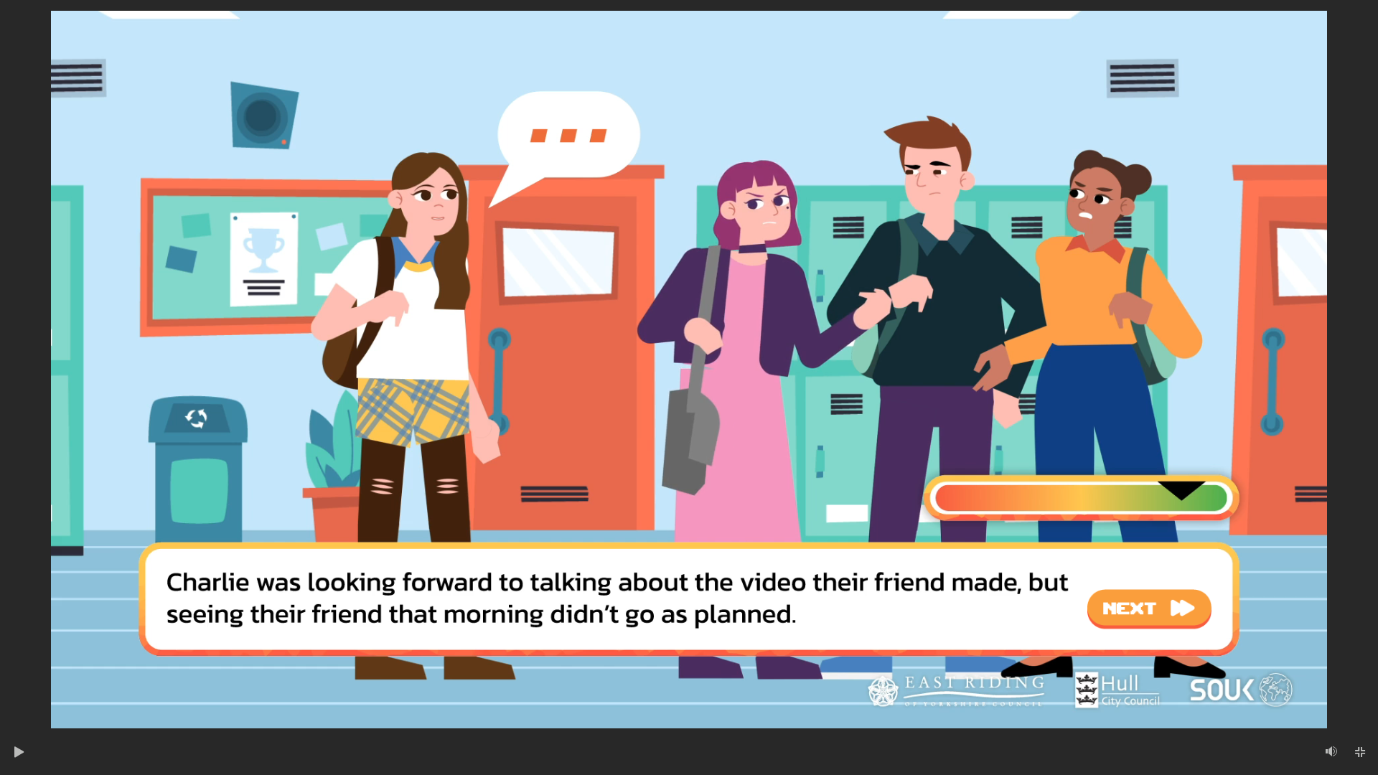Click the double-arrow icon on NEXT button
1378x775 pixels.
(x=1182, y=609)
